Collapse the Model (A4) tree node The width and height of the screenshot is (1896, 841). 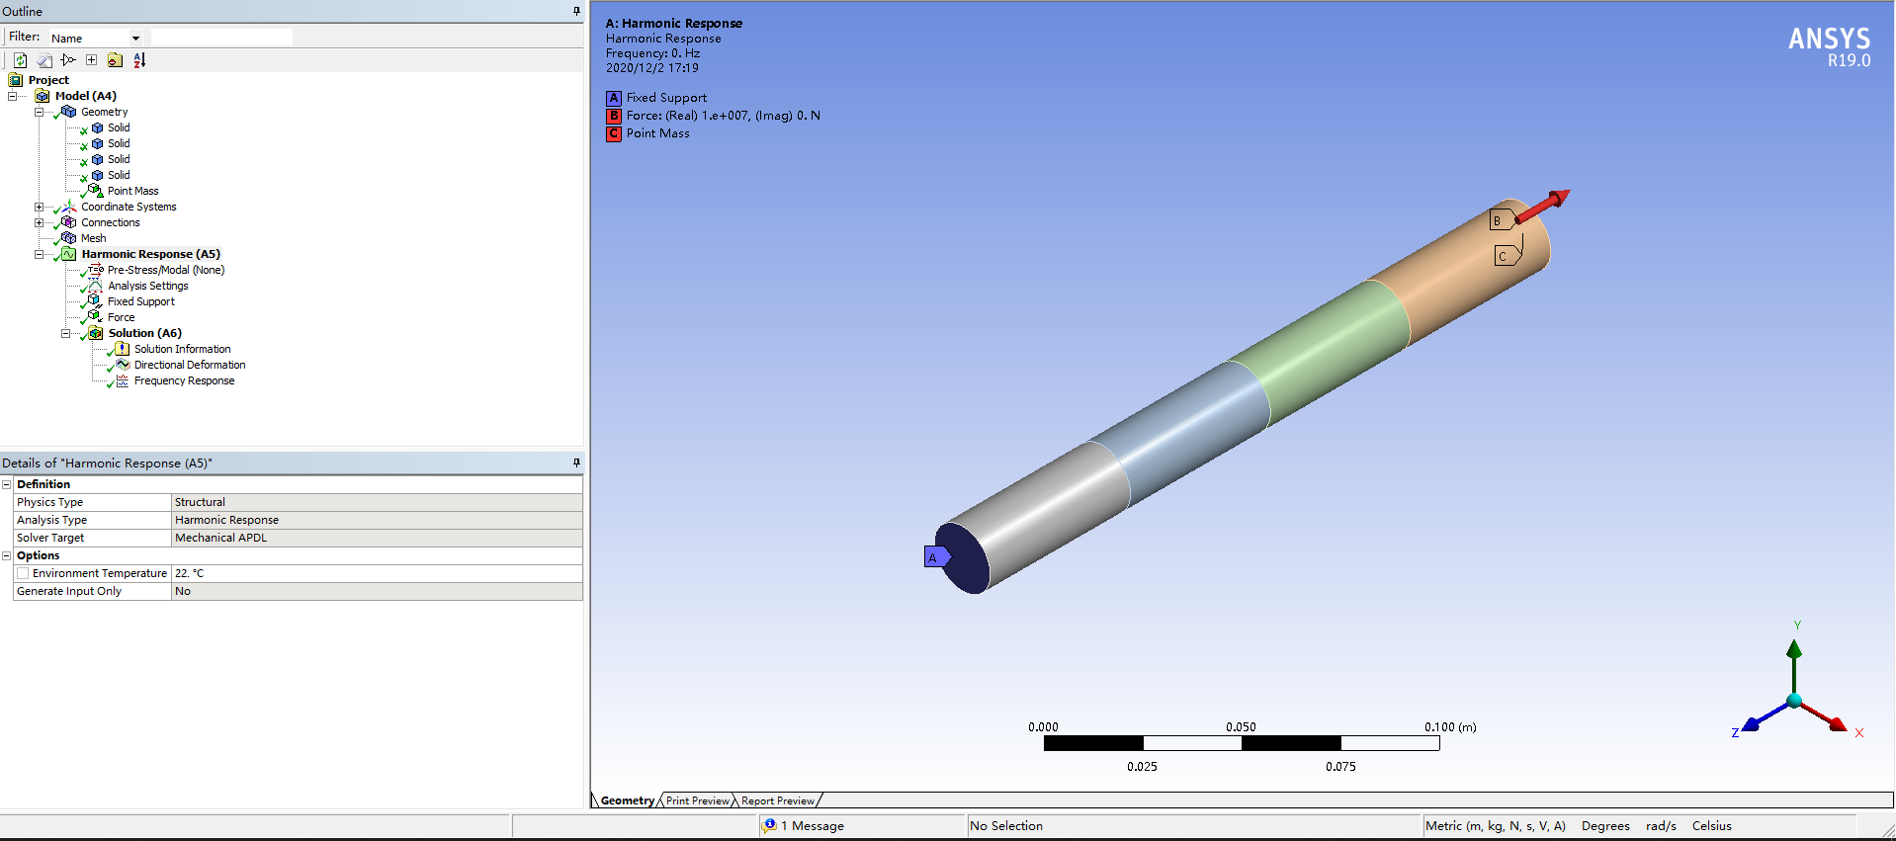12,96
